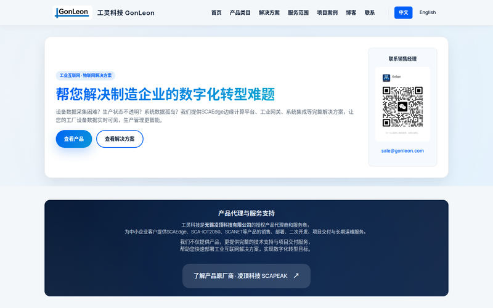Open the 联系 navigation link
The width and height of the screenshot is (493, 308).
(369, 12)
